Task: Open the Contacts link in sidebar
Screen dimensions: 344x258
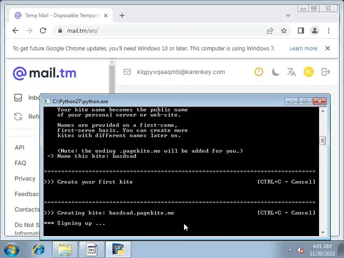Action: (27, 209)
